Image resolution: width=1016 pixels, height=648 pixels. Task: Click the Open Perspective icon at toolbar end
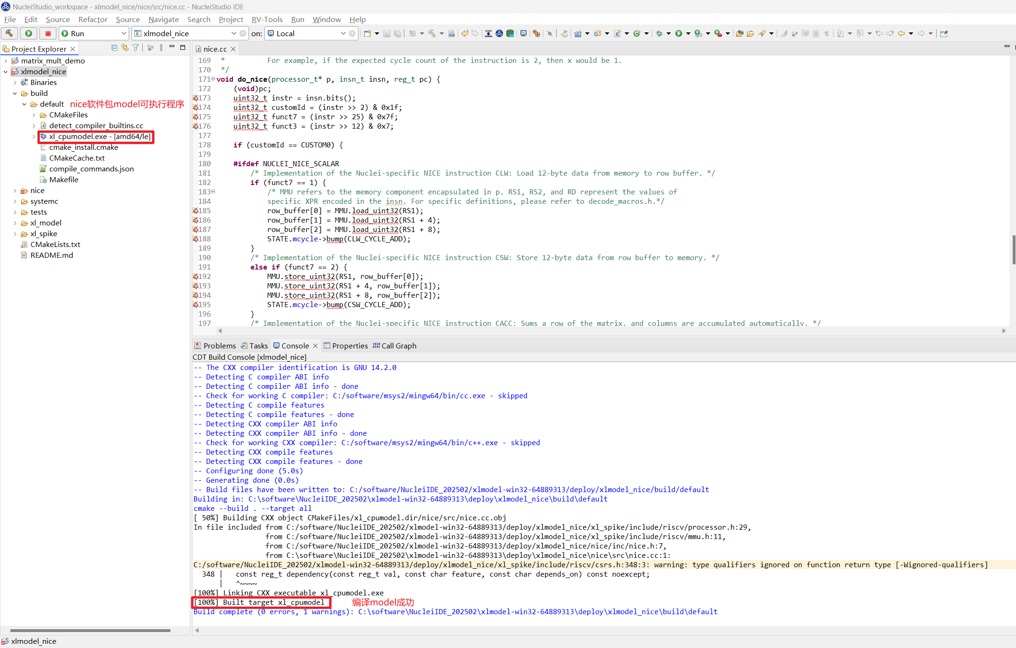944,33
